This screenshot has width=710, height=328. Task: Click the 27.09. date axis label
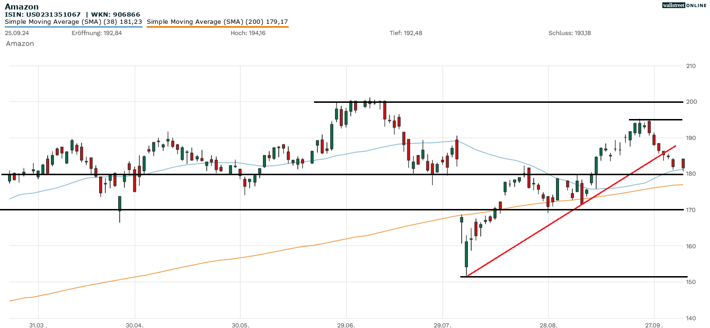coord(654,325)
